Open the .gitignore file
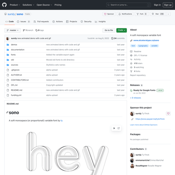The height and width of the screenshot is (175, 175). tap(15, 70)
